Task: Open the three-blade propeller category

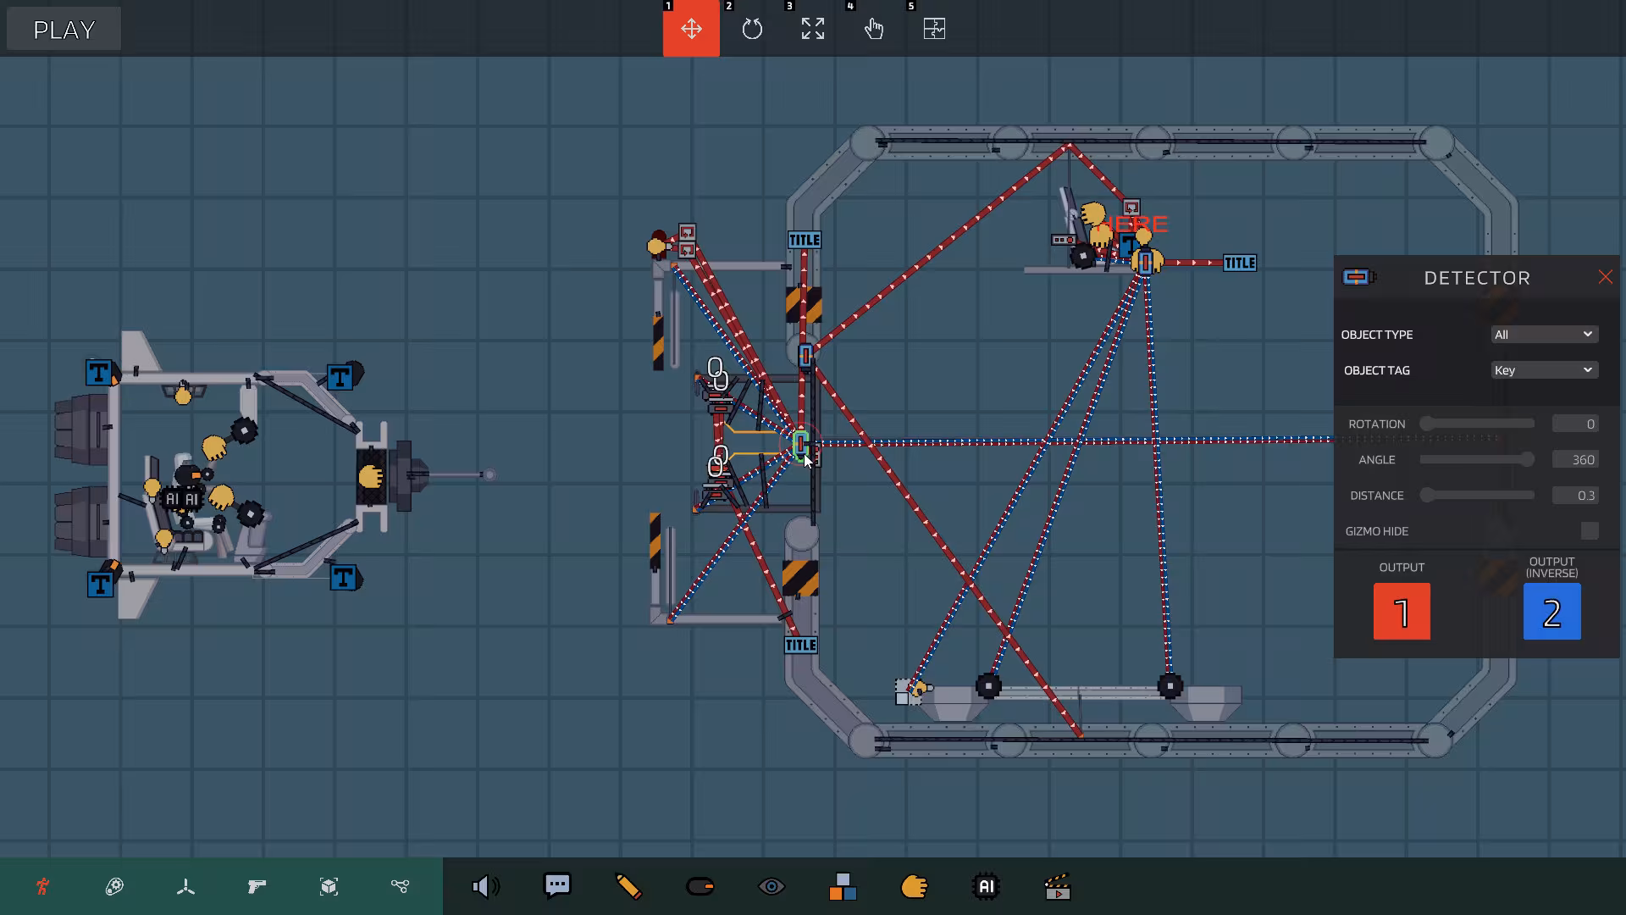Action: click(185, 886)
